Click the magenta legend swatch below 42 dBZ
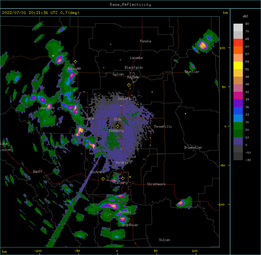 click(238, 95)
